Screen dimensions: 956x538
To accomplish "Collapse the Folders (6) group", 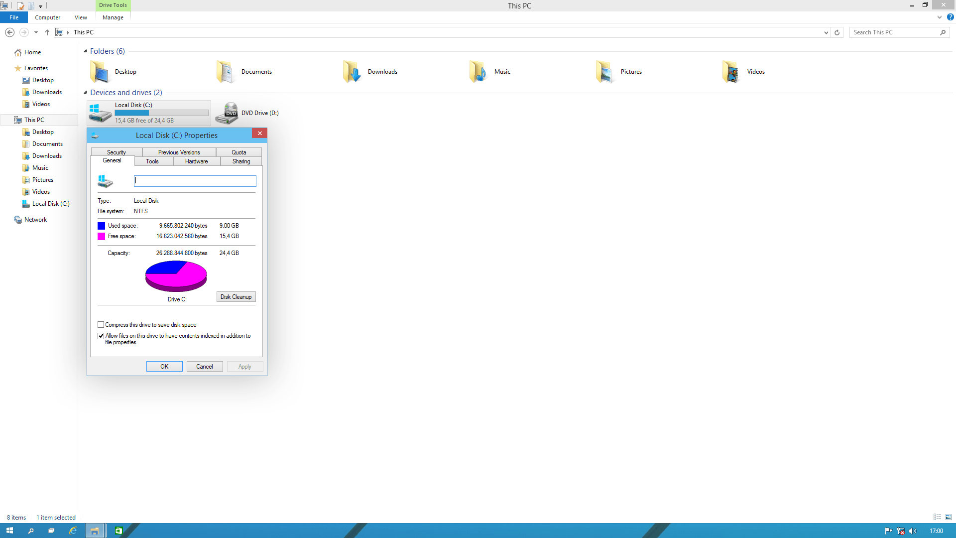I will (x=85, y=51).
